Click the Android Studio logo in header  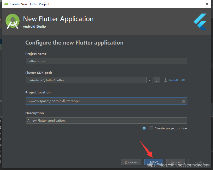tap(13, 22)
